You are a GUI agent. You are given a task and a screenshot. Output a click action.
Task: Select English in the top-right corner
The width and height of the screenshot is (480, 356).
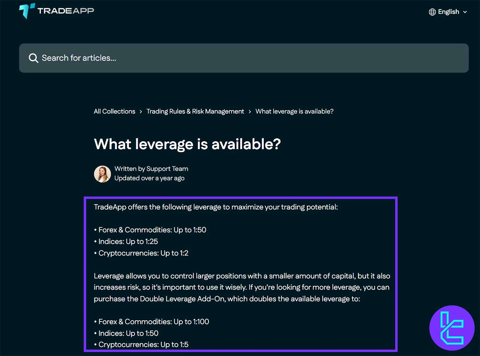(x=448, y=12)
